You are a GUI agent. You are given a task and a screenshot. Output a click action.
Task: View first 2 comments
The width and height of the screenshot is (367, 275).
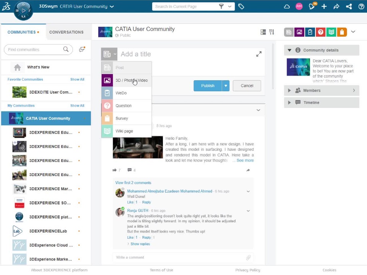(x=133, y=183)
